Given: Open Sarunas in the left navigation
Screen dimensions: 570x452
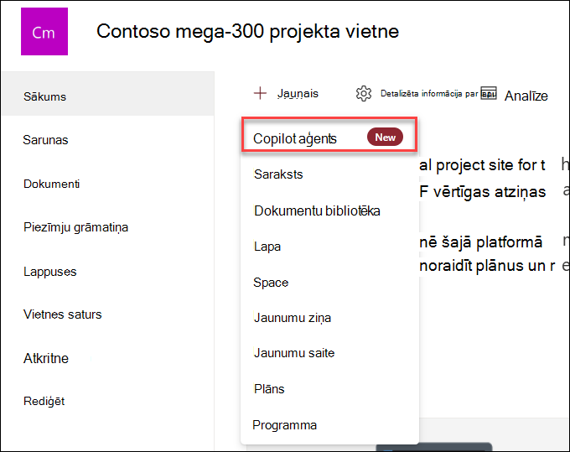Looking at the screenshot, I should (45, 140).
